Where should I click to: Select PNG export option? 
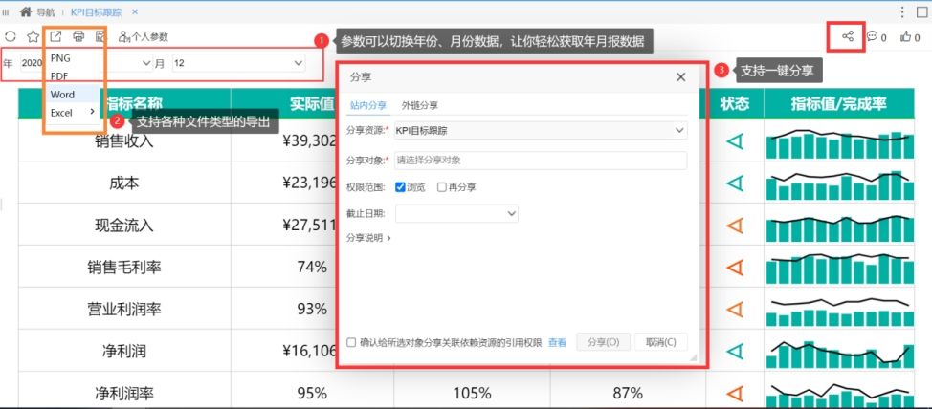(x=60, y=58)
